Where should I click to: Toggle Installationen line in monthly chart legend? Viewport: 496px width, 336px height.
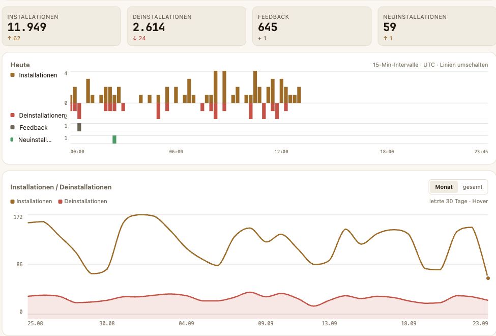31,201
